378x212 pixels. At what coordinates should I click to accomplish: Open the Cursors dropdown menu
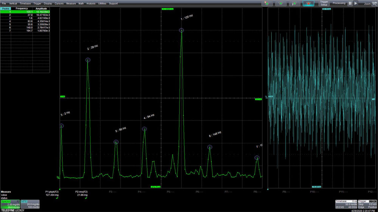59,3
